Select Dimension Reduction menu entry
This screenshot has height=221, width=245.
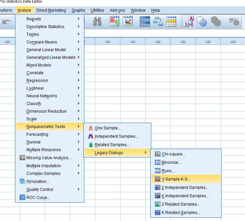(x=50, y=111)
